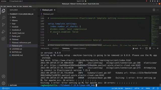Expand the data folder
This screenshot has width=161, height=90.
click(22, 17)
